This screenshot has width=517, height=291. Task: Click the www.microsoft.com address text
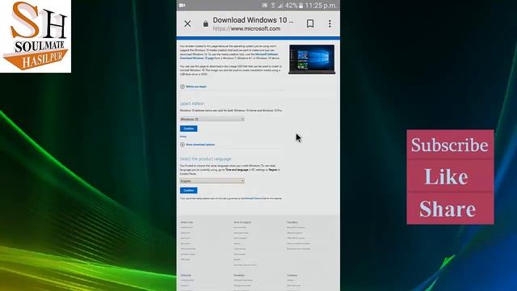[x=255, y=29]
